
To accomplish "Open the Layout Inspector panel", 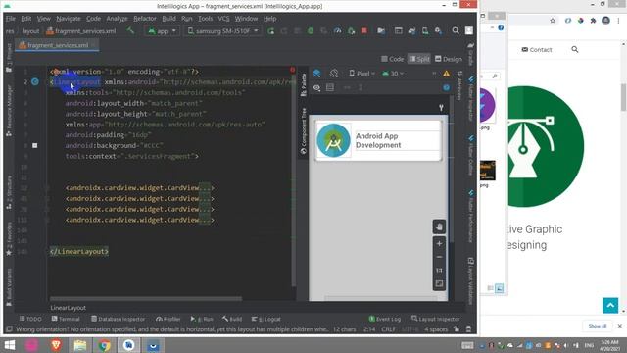I will point(435,319).
